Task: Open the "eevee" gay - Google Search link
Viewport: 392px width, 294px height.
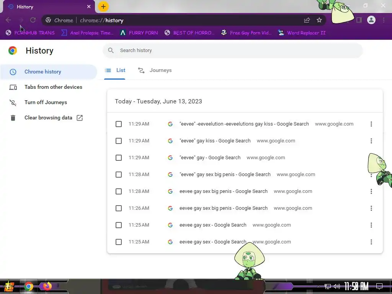Action: (210, 158)
